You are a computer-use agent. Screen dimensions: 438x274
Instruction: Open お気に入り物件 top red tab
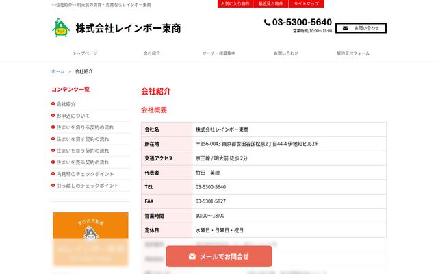click(235, 3)
